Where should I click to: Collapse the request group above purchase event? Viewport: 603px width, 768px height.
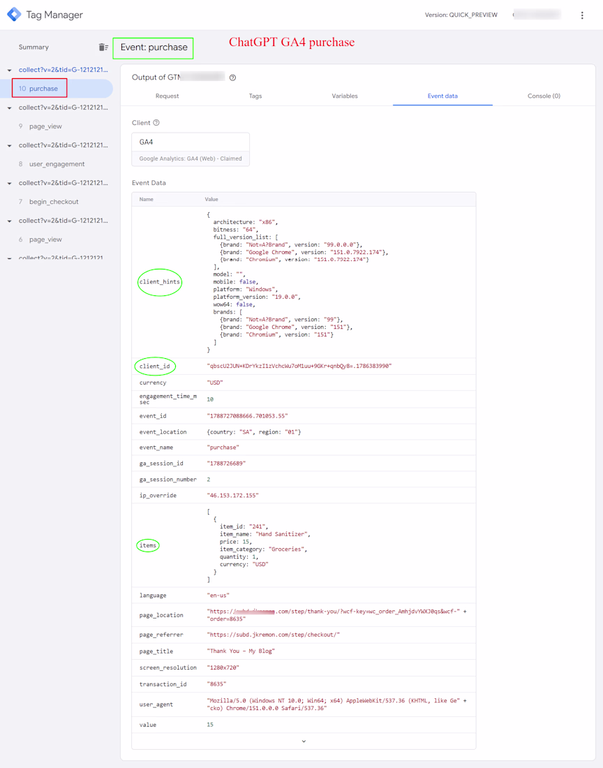pos(9,70)
